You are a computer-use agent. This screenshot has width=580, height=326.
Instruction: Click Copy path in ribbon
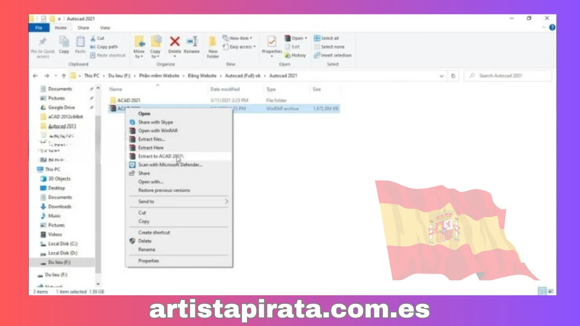(104, 47)
